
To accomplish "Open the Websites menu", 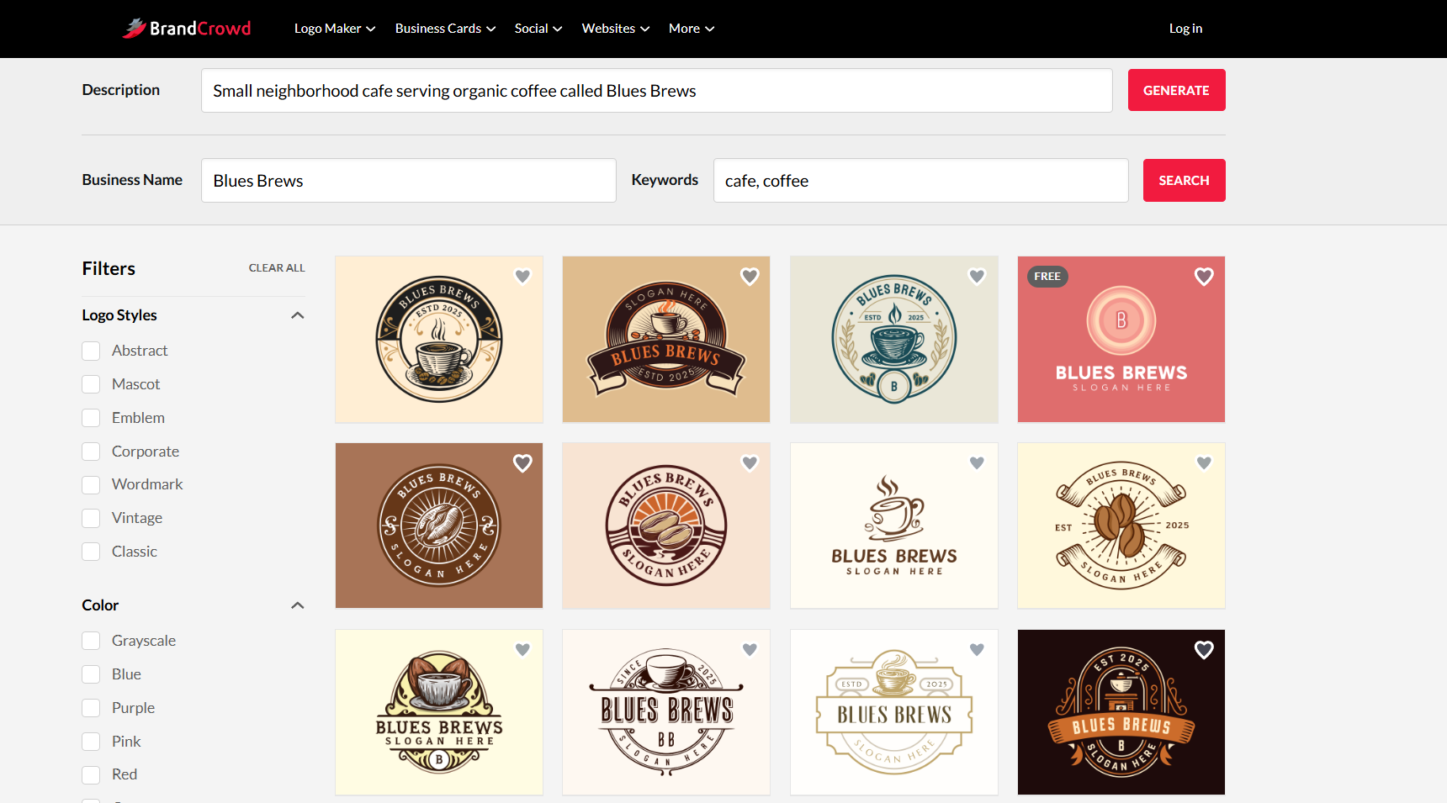I will (x=615, y=29).
